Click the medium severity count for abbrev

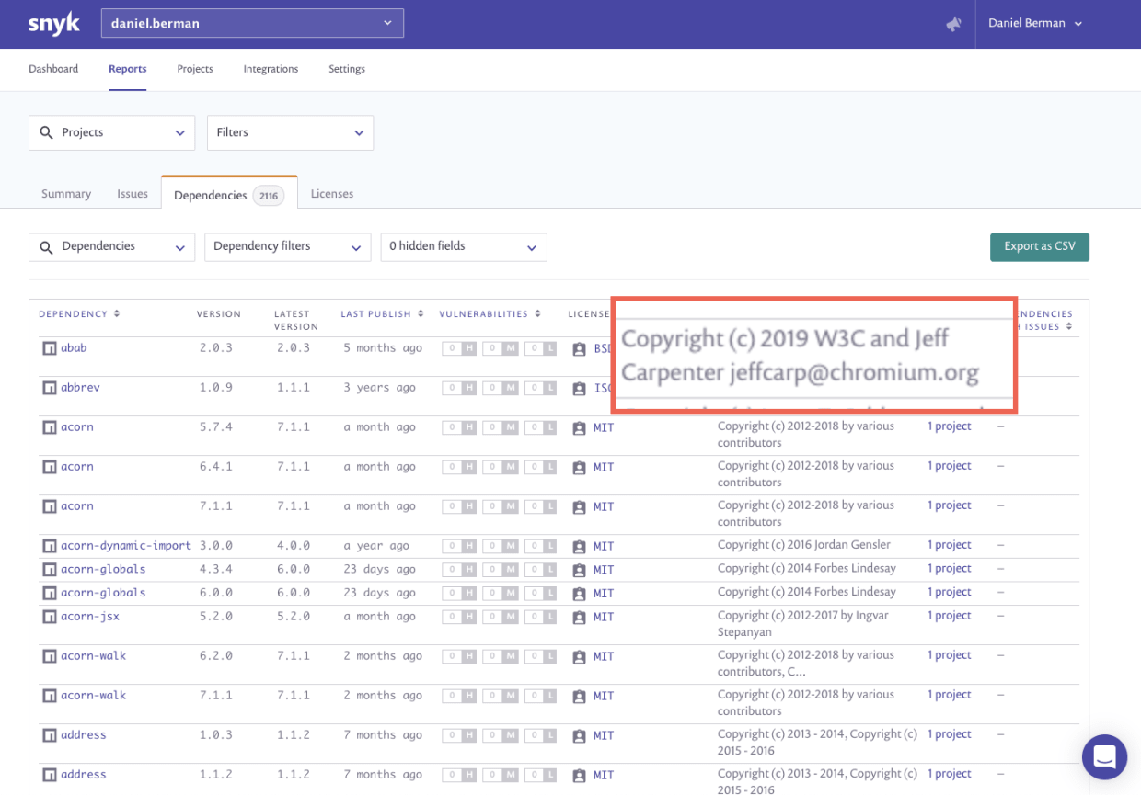pos(500,389)
